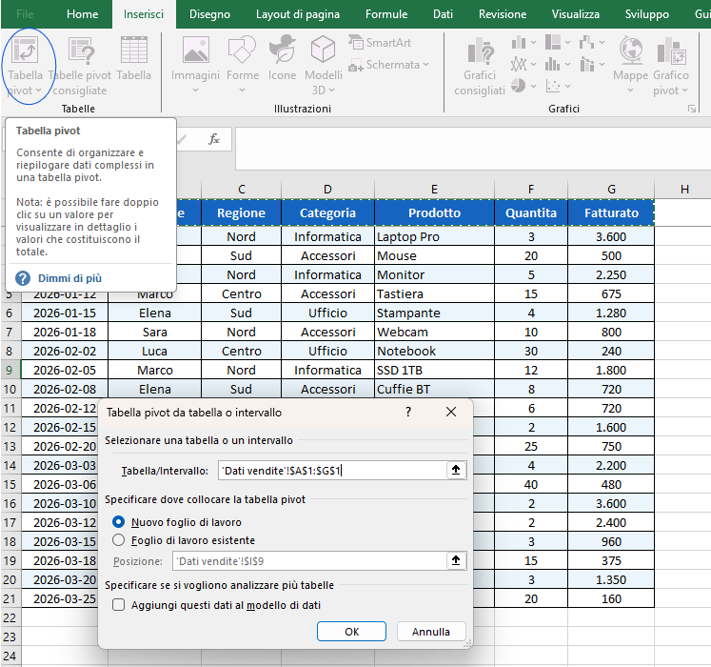Select Nuovo foglio di lavoro option
Image resolution: width=711 pixels, height=667 pixels.
coord(118,522)
